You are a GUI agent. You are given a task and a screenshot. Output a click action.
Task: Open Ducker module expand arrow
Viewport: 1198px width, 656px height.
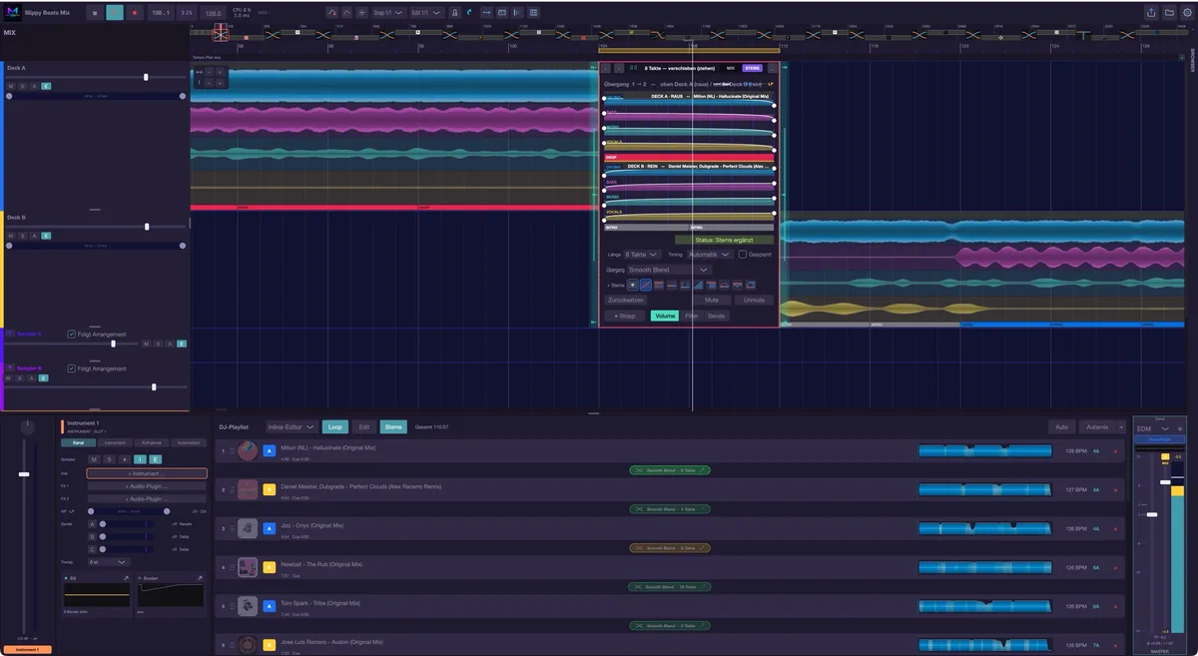(200, 578)
